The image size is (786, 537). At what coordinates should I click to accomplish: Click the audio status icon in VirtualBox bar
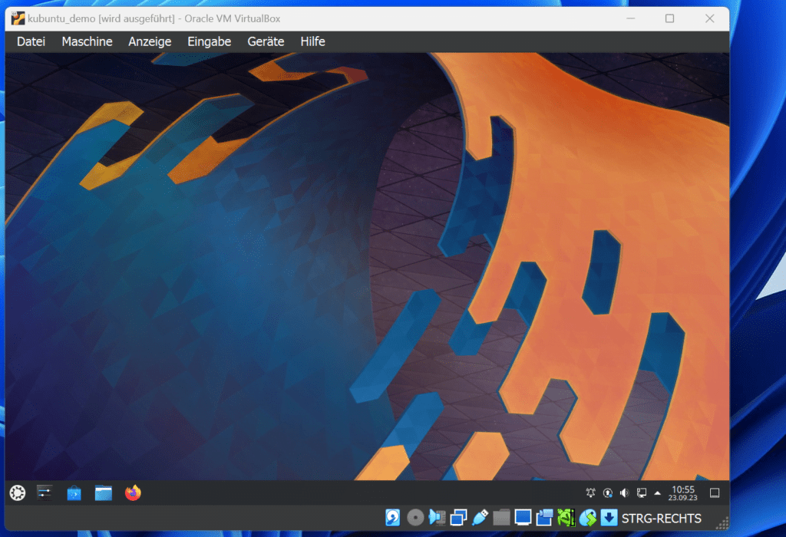click(437, 518)
